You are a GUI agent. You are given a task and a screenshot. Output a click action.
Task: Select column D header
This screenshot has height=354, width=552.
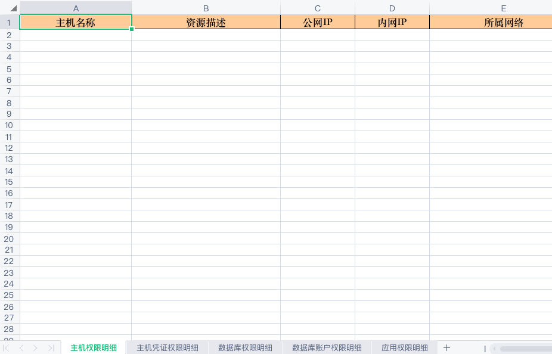click(x=392, y=8)
